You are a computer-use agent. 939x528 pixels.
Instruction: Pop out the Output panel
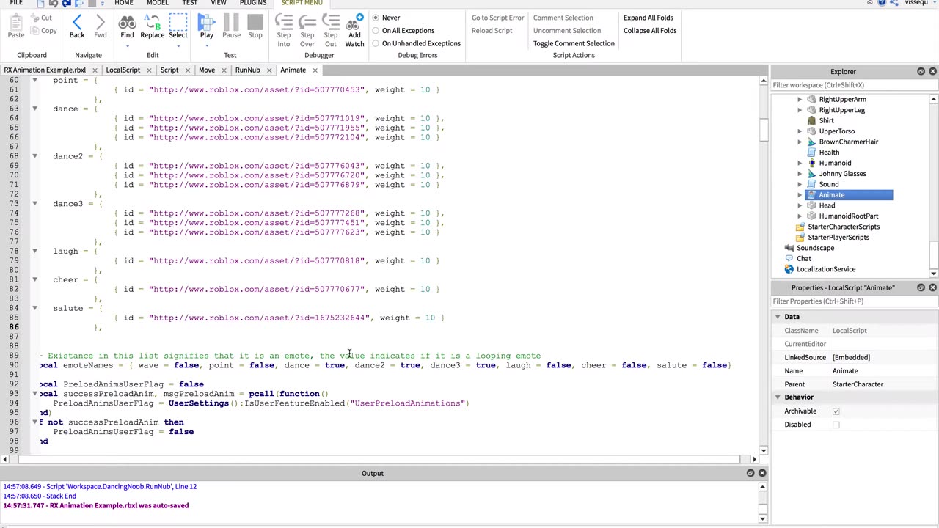pos(750,473)
